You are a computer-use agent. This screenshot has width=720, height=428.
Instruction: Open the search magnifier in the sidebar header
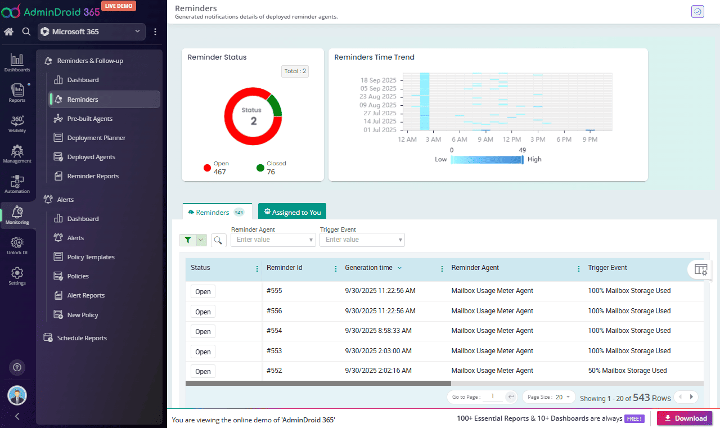coord(26,32)
